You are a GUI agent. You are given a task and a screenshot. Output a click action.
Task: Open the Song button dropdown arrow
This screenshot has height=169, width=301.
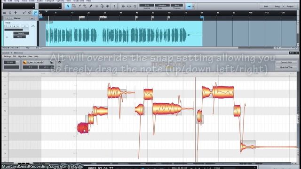pos(283,6)
